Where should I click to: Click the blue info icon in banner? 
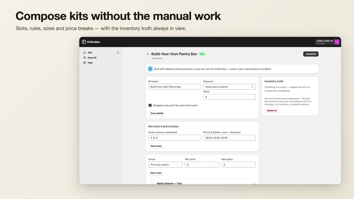[x=150, y=69]
